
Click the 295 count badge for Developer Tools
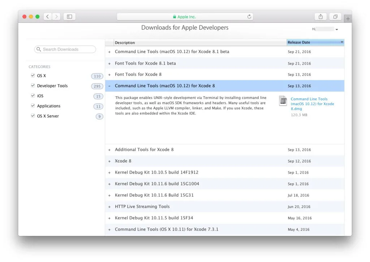(x=97, y=86)
